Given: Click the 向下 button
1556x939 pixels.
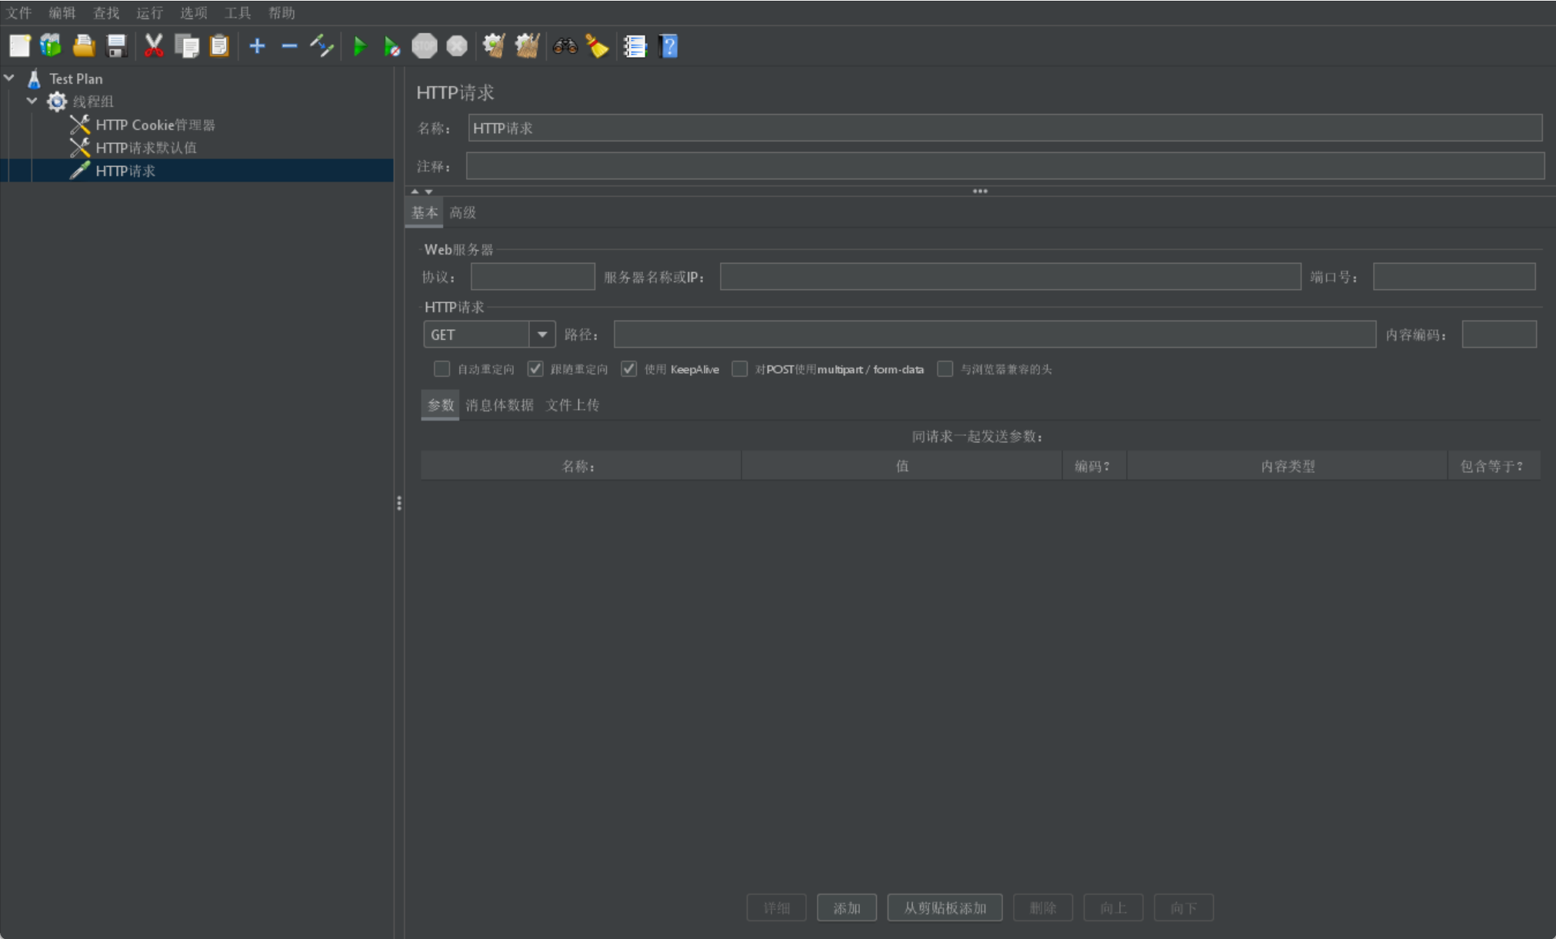Looking at the screenshot, I should click(1184, 907).
